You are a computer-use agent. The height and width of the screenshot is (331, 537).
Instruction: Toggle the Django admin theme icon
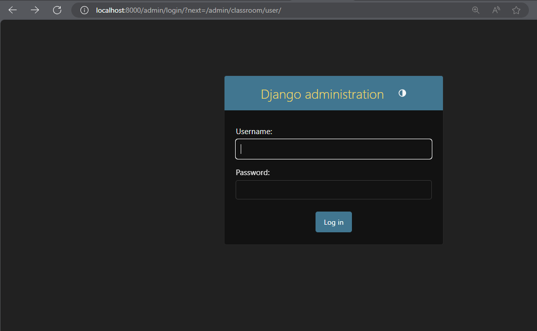point(402,93)
